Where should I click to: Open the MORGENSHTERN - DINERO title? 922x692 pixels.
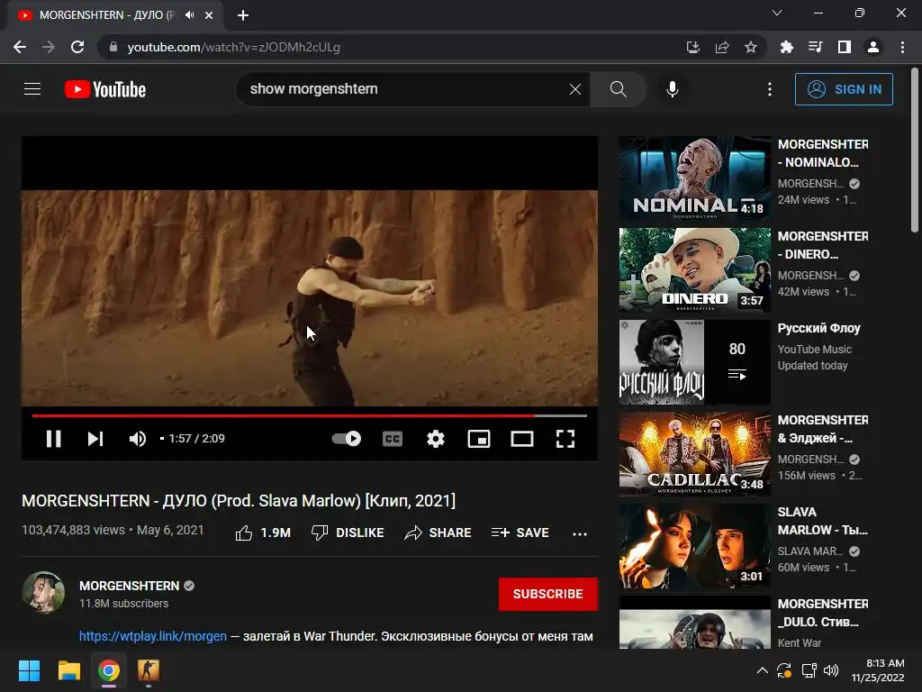tap(823, 245)
